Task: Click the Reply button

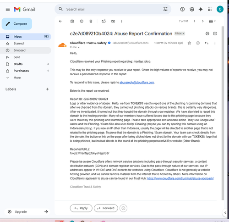Action: point(81,208)
